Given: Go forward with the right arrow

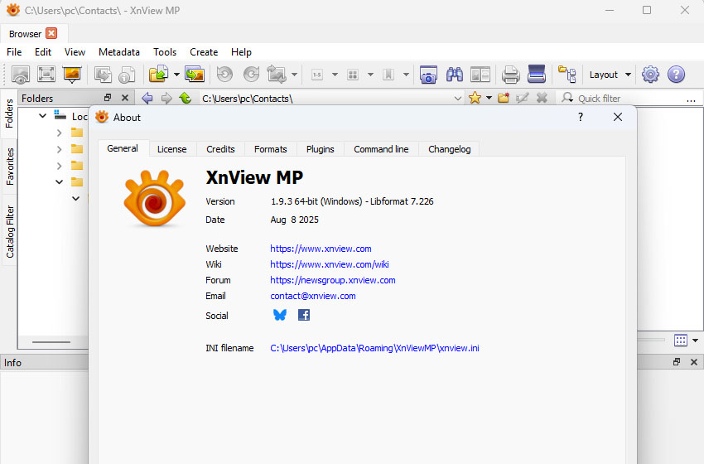Looking at the screenshot, I should (166, 98).
